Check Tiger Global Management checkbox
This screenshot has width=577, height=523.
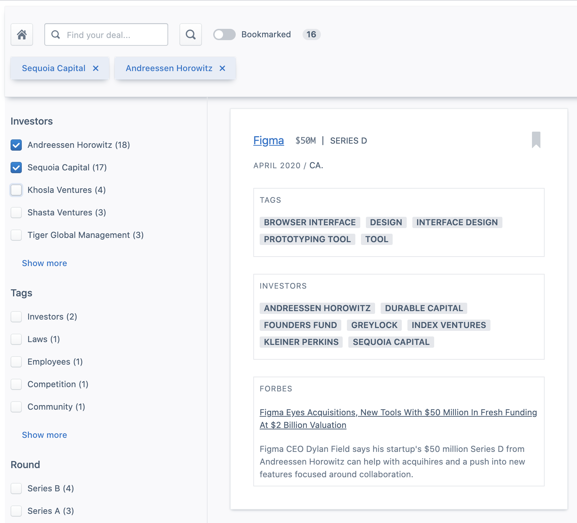16,235
